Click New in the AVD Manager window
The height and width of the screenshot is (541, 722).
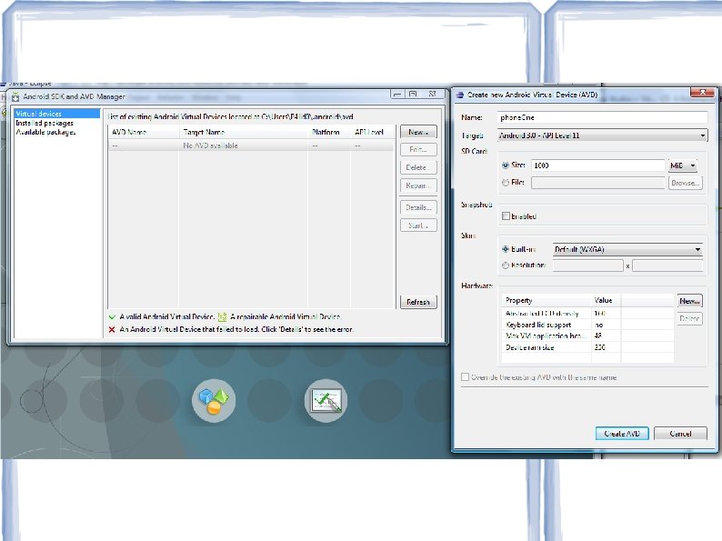[x=418, y=132]
